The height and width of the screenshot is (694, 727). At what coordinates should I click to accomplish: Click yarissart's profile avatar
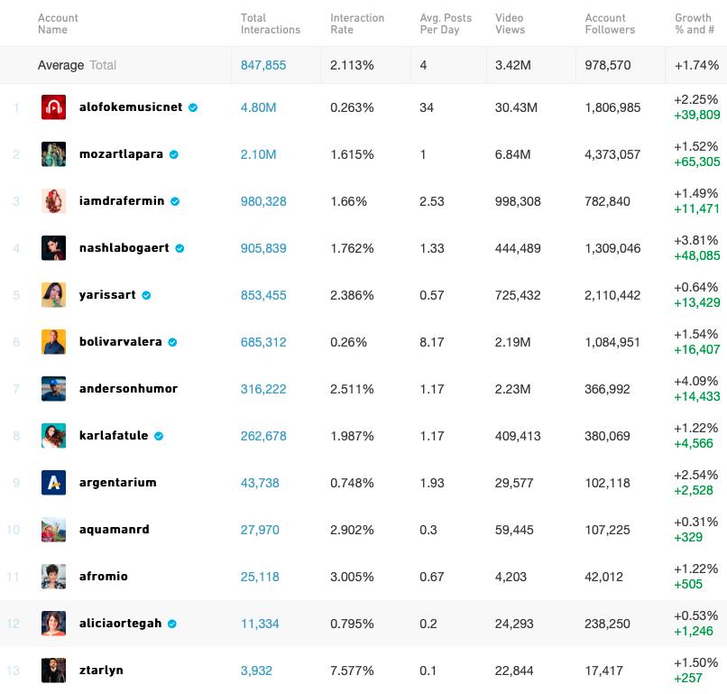(53, 295)
